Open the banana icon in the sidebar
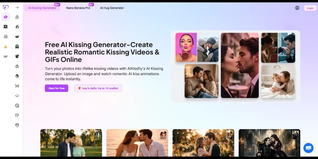The width and height of the screenshot is (318, 159). [x=6, y=46]
